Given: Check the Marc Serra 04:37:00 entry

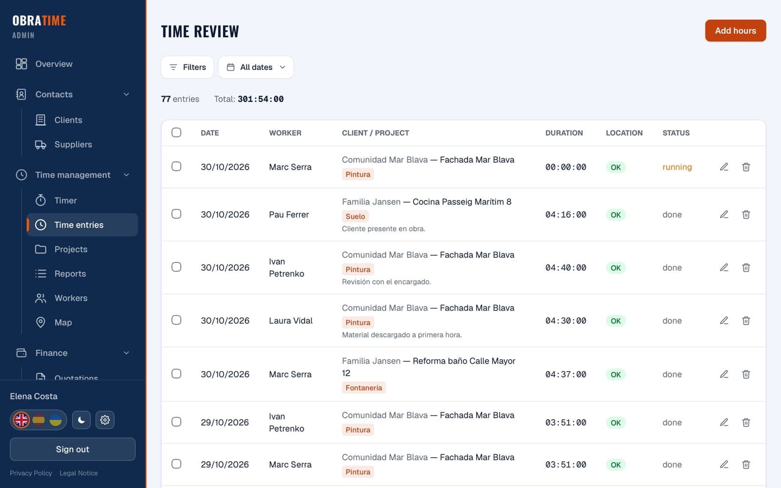Looking at the screenshot, I should coord(176,374).
